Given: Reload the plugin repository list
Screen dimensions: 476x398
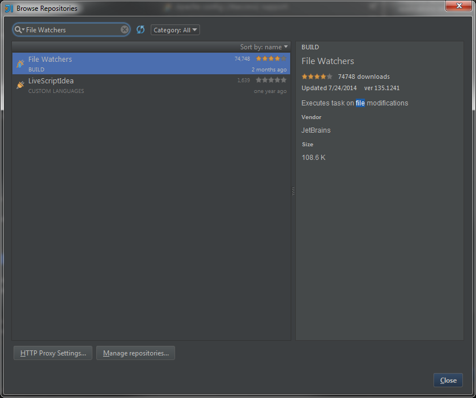Looking at the screenshot, I should 141,29.
